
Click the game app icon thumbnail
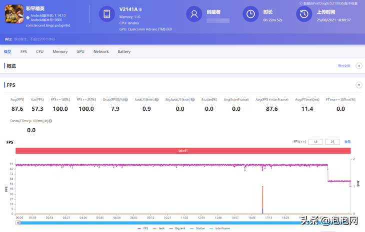point(14,14)
